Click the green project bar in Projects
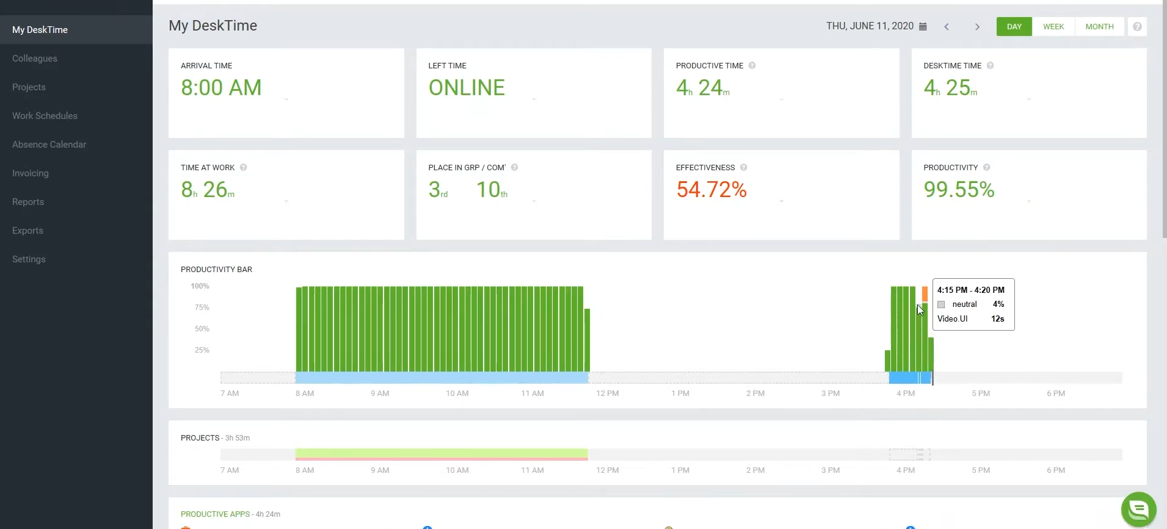 coord(442,453)
